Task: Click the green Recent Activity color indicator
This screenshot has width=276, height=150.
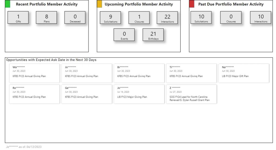Action: pos(8,4)
